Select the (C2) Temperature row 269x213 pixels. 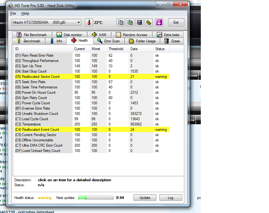[x=92, y=124]
